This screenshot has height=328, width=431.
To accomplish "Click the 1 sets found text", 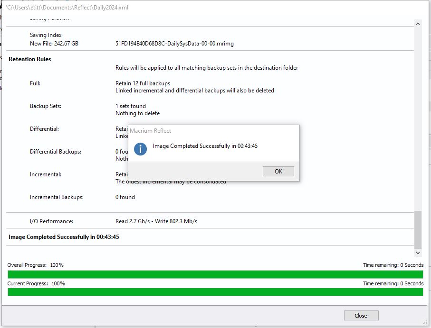I will coord(131,106).
